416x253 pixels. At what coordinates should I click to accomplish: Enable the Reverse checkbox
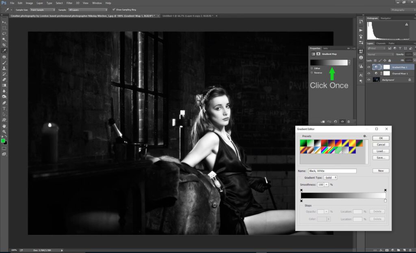pyautogui.click(x=312, y=73)
